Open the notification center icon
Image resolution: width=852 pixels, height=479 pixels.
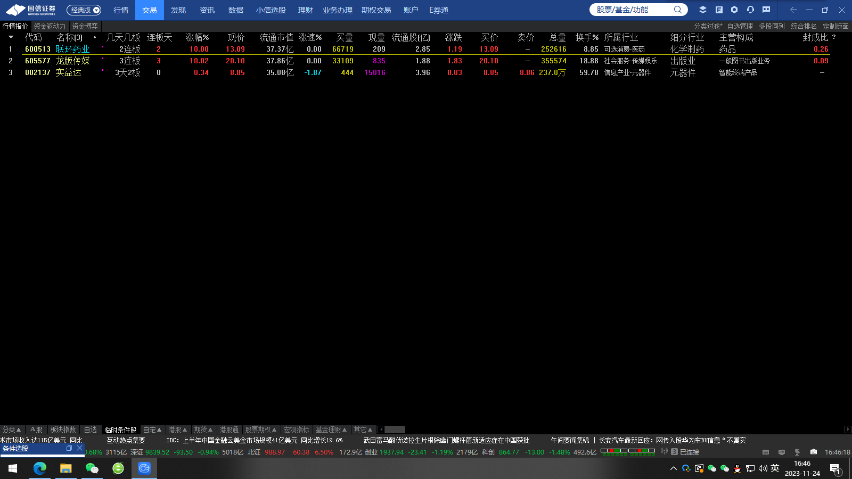coord(835,469)
